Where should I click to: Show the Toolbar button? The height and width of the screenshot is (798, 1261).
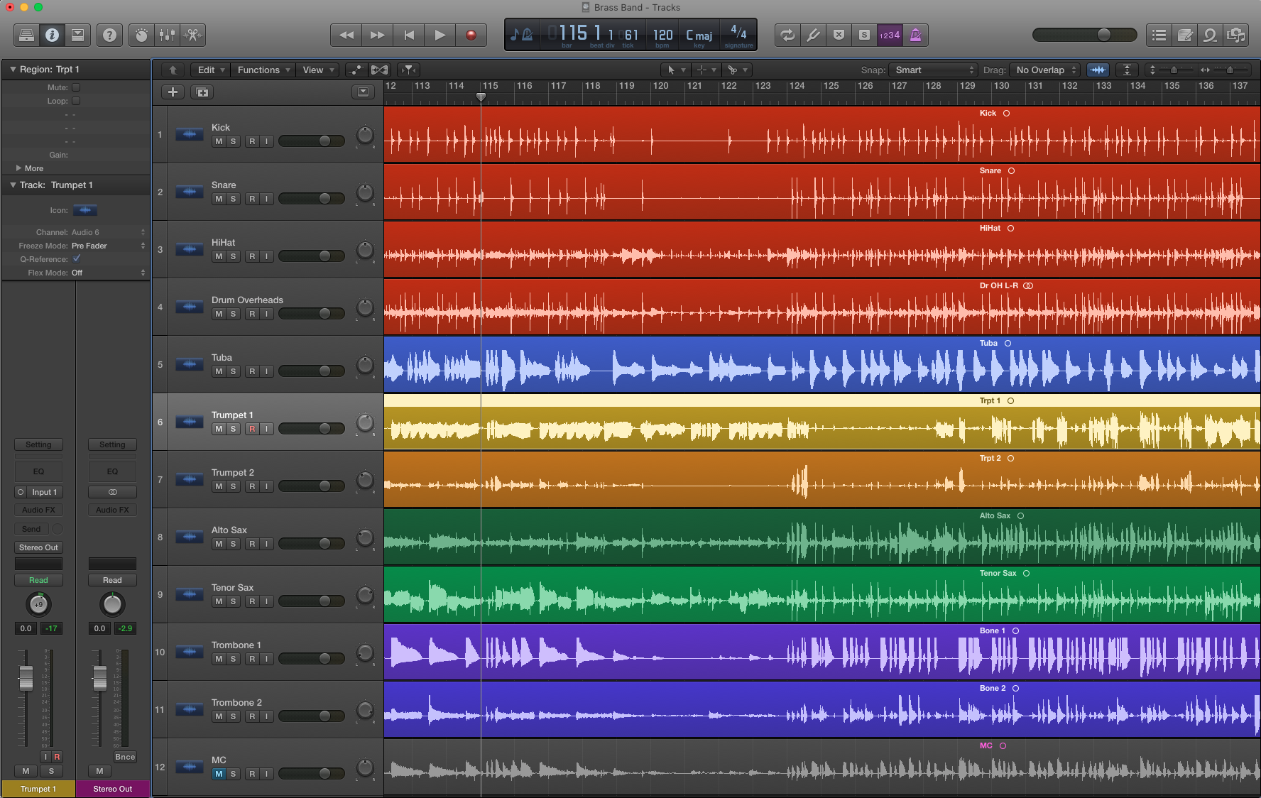(78, 35)
